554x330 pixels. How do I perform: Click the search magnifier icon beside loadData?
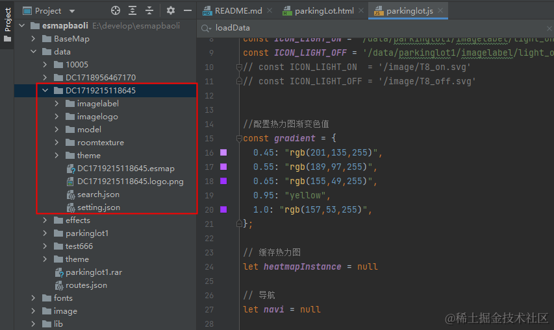[x=206, y=28]
